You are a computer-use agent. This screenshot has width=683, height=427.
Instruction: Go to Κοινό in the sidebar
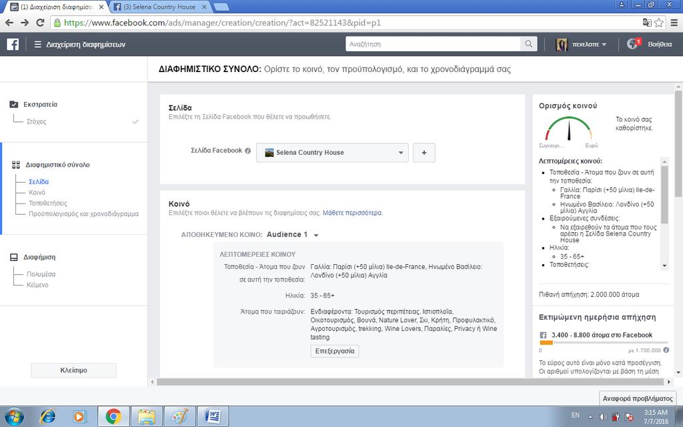click(x=37, y=192)
